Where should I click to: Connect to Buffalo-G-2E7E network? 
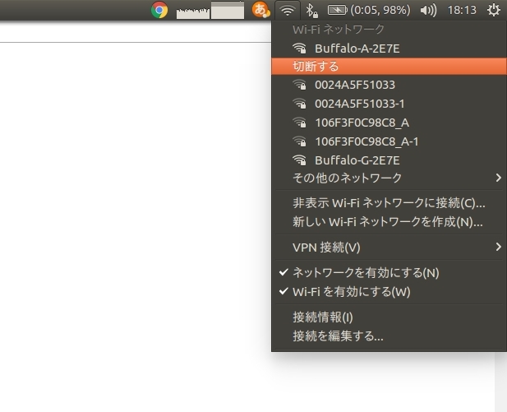point(389,160)
